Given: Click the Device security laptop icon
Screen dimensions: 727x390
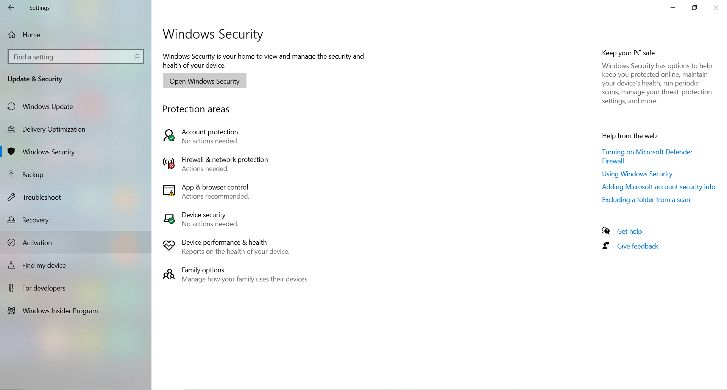Looking at the screenshot, I should [x=169, y=219].
